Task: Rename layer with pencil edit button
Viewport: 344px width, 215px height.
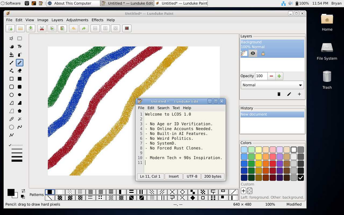Action: pyautogui.click(x=289, y=94)
